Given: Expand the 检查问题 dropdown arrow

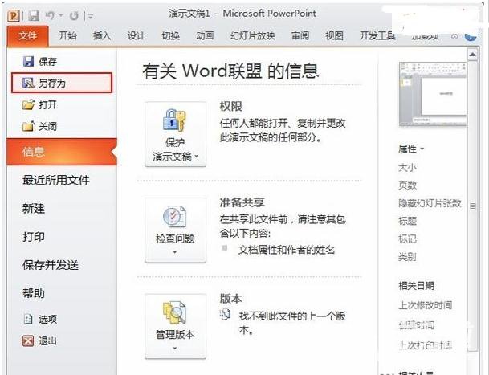Looking at the screenshot, I should (x=175, y=252).
